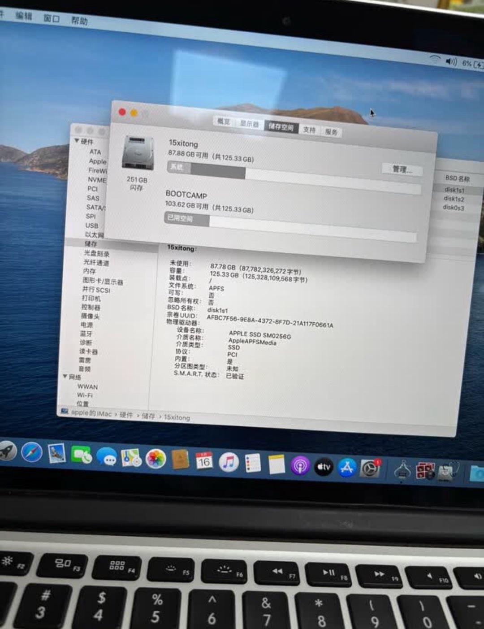Image resolution: width=484 pixels, height=629 pixels.
Task: Open Apple TV from the Dock
Action: point(324,467)
